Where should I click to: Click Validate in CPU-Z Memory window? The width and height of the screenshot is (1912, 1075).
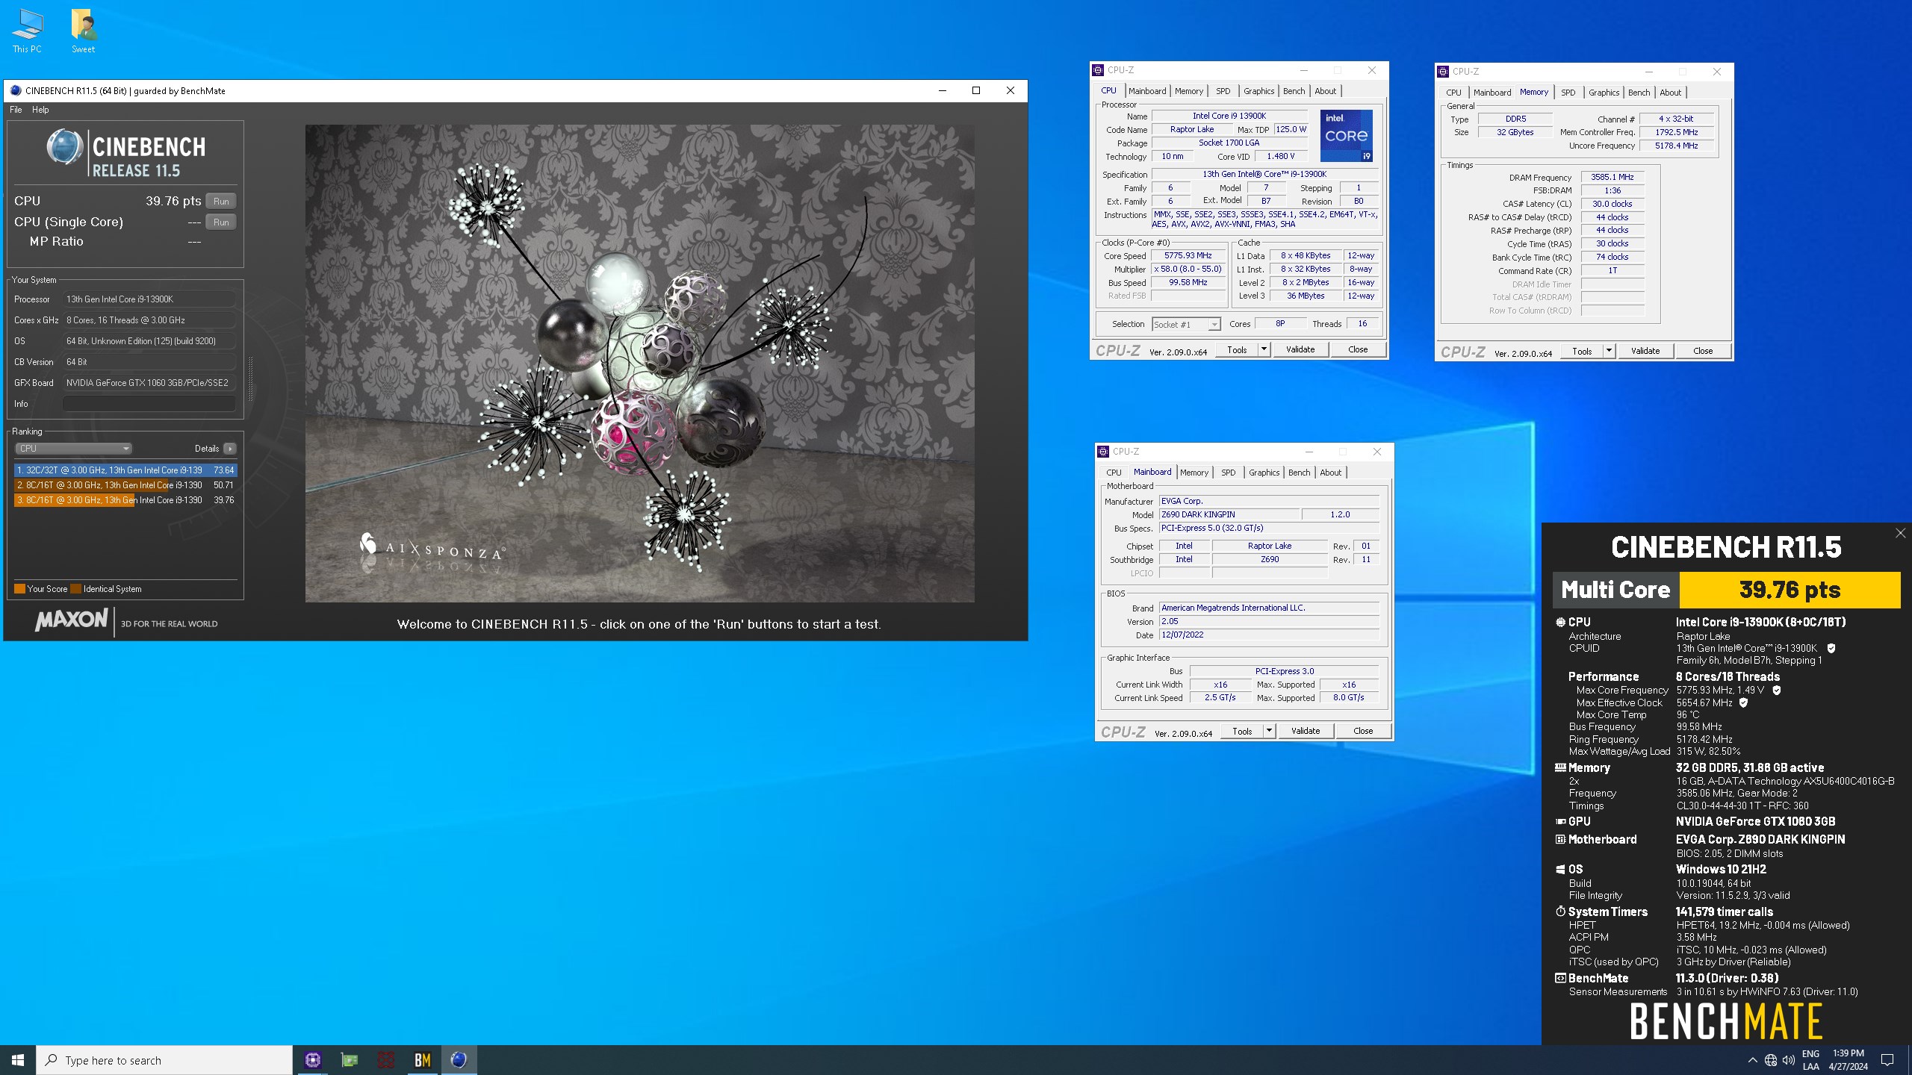pos(1645,351)
